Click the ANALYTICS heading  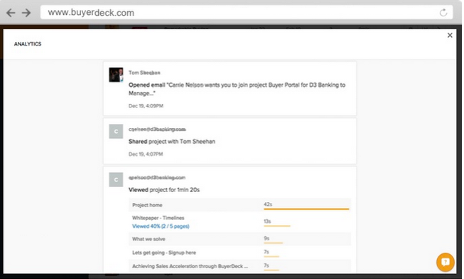pyautogui.click(x=28, y=44)
